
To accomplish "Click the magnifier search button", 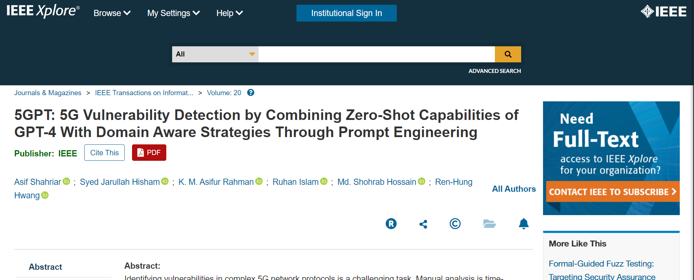I will [508, 54].
